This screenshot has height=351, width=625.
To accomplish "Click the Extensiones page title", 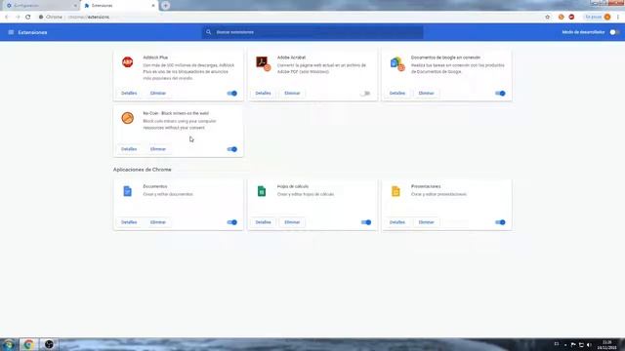I will tap(32, 32).
